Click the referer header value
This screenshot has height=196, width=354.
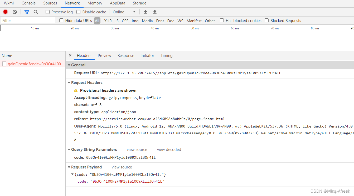point(157,119)
